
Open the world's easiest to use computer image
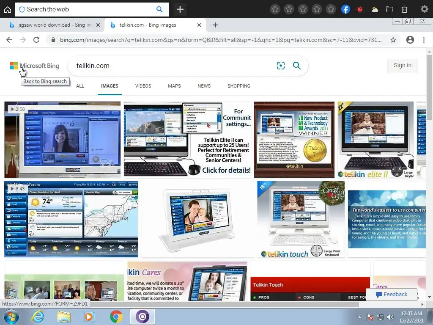tap(386, 219)
